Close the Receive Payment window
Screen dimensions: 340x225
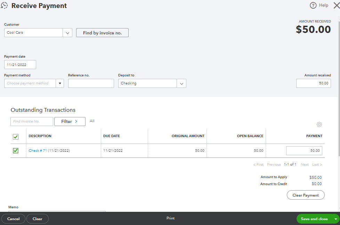(336, 6)
